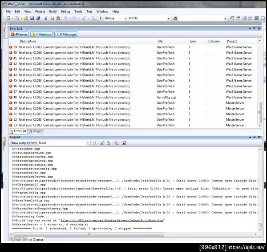Select error 49 MasterServer row
267x252 pixels.
[x=133, y=103]
